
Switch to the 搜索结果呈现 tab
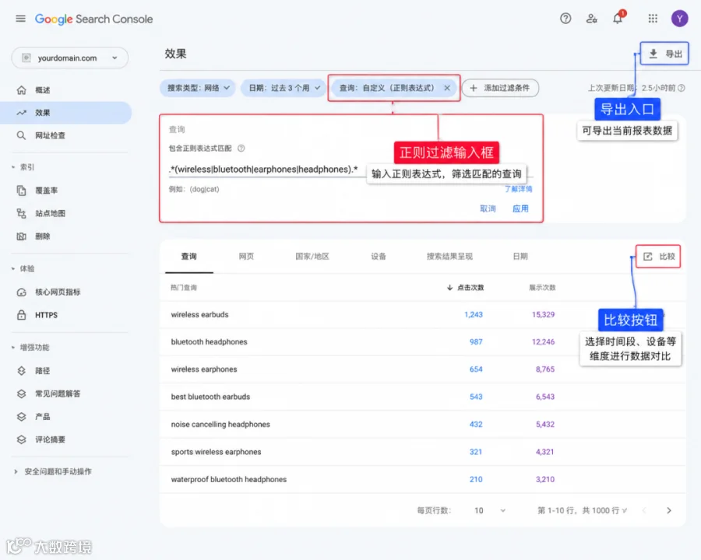[x=449, y=257]
